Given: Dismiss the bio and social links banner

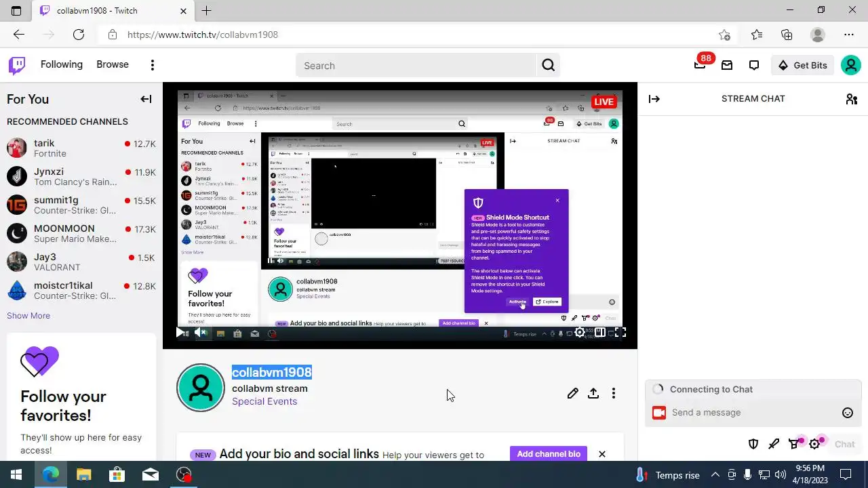Looking at the screenshot, I should pos(601,454).
